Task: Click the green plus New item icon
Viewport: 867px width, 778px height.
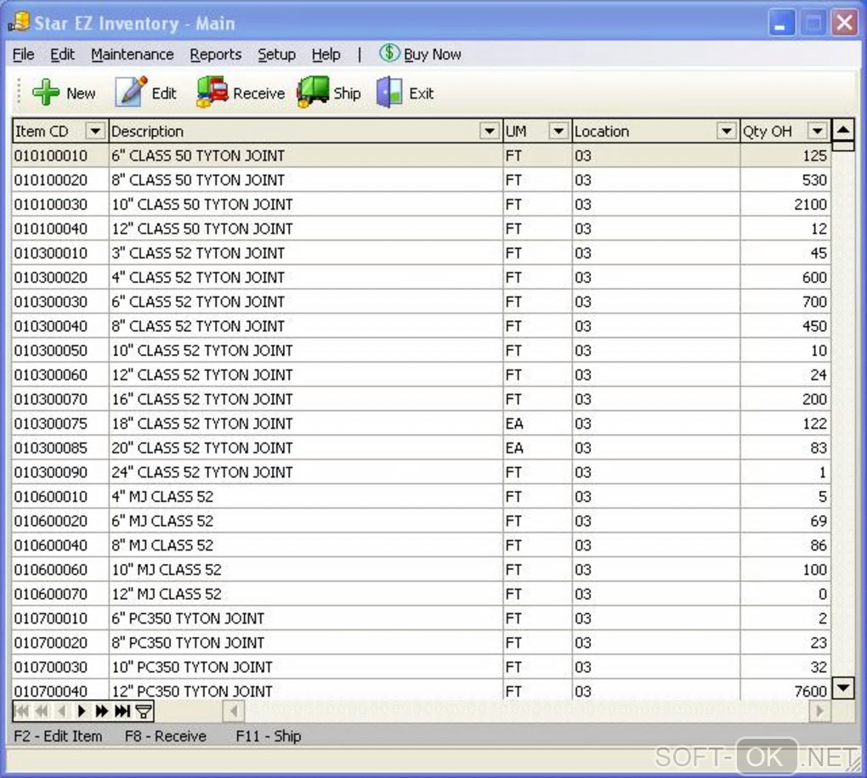Action: (46, 93)
